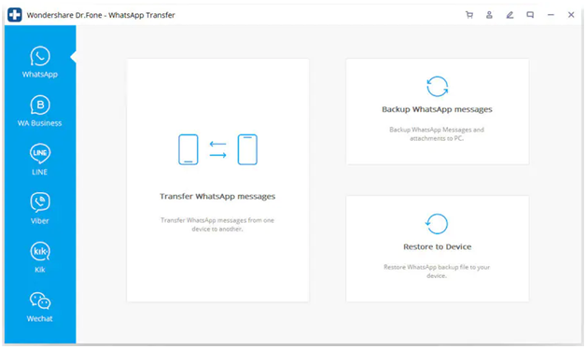Open the user account icon
This screenshot has height=349, width=586.
pos(489,15)
